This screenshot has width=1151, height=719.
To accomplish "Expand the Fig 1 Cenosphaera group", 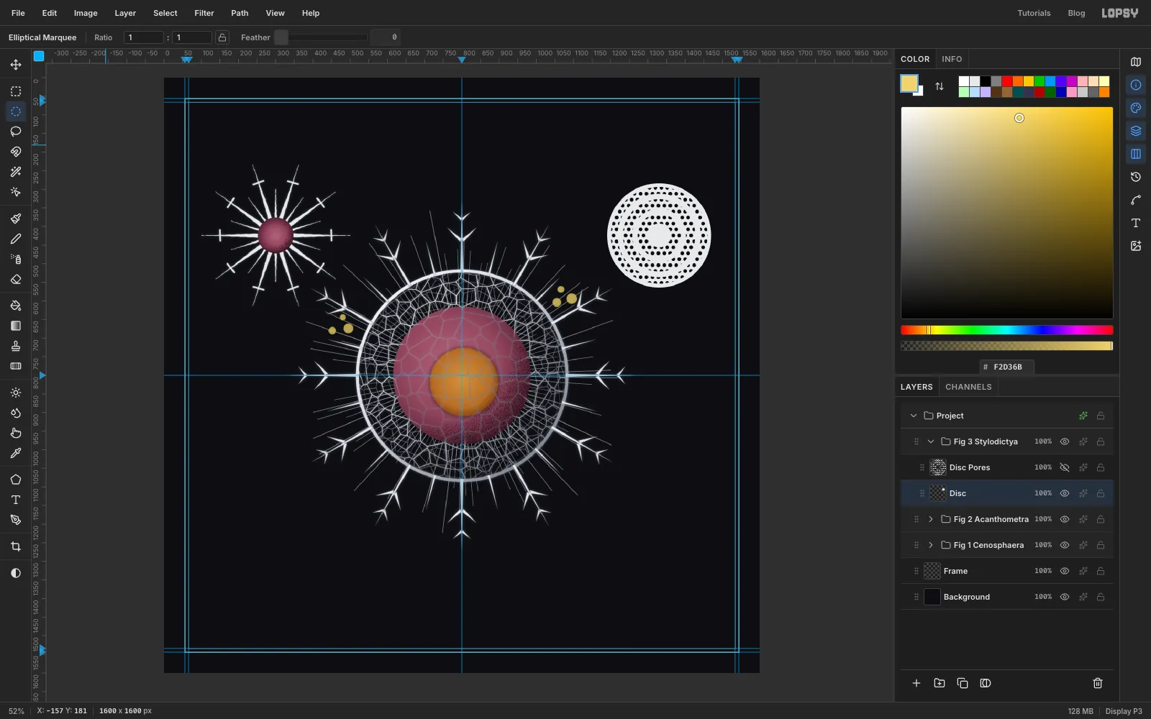I will 931,545.
